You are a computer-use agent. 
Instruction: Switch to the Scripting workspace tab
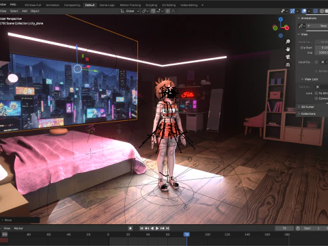151,5
